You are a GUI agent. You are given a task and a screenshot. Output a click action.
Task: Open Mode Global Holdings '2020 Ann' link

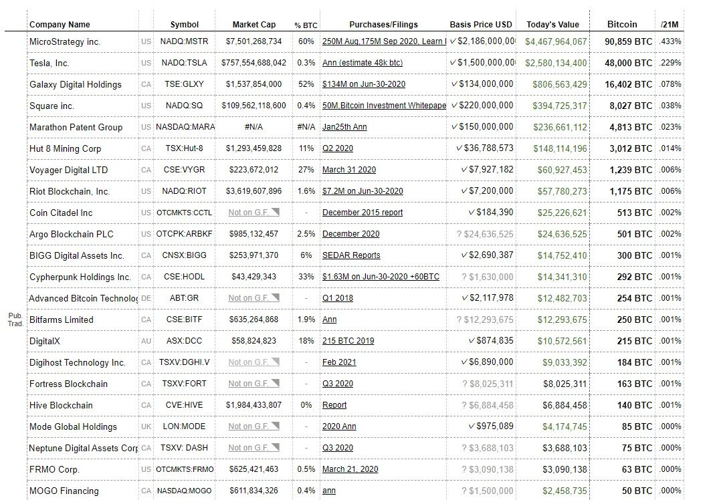click(339, 426)
